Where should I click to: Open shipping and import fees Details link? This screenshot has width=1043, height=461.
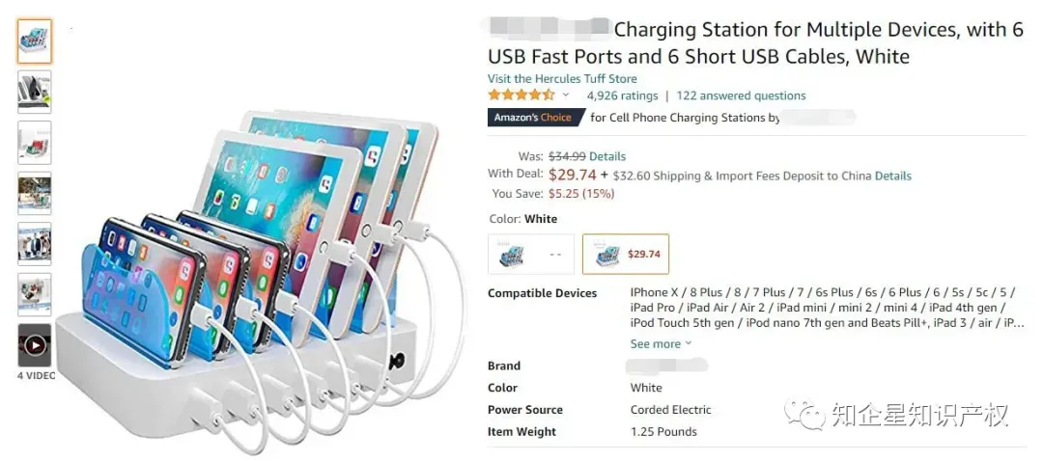click(892, 176)
